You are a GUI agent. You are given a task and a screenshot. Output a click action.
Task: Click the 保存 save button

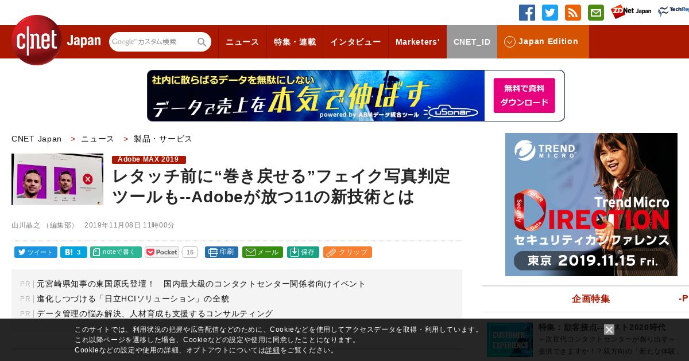pos(303,252)
